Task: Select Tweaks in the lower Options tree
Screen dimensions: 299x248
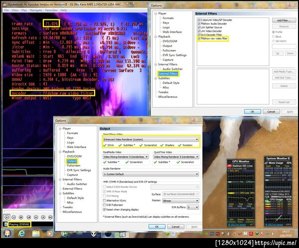Action: pyautogui.click(x=68, y=207)
